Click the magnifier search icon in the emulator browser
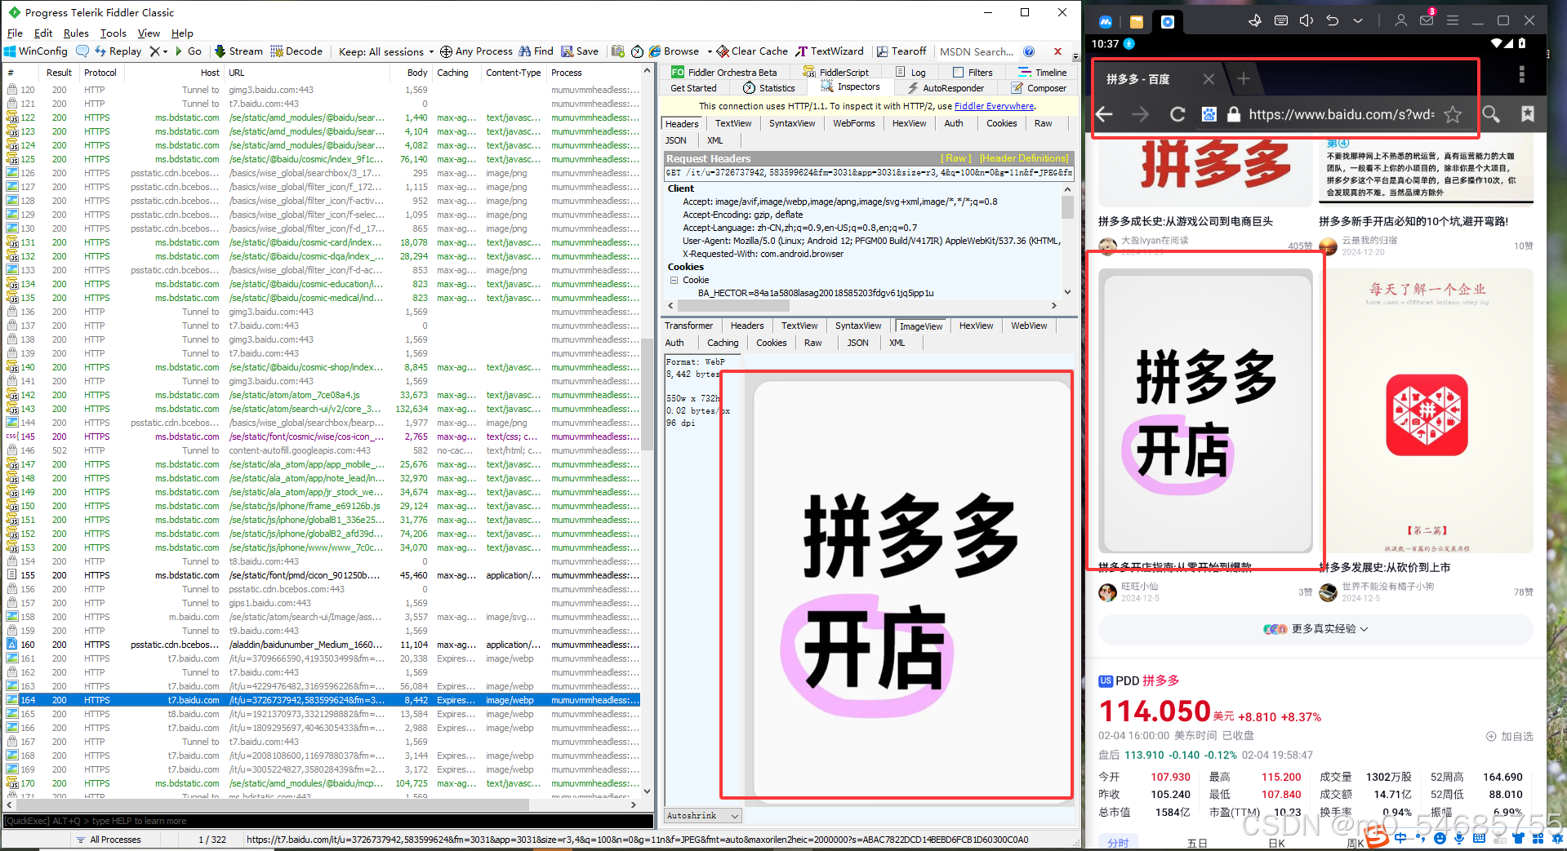The width and height of the screenshot is (1567, 851). 1491,114
